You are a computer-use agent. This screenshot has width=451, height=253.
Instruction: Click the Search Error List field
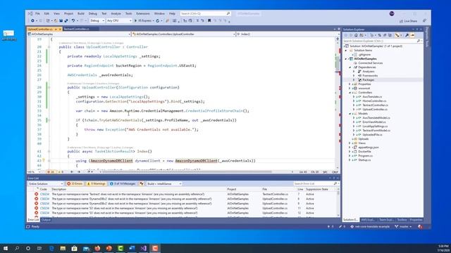click(316, 183)
